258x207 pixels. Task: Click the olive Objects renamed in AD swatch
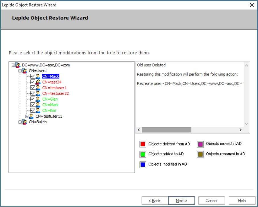click(x=200, y=154)
